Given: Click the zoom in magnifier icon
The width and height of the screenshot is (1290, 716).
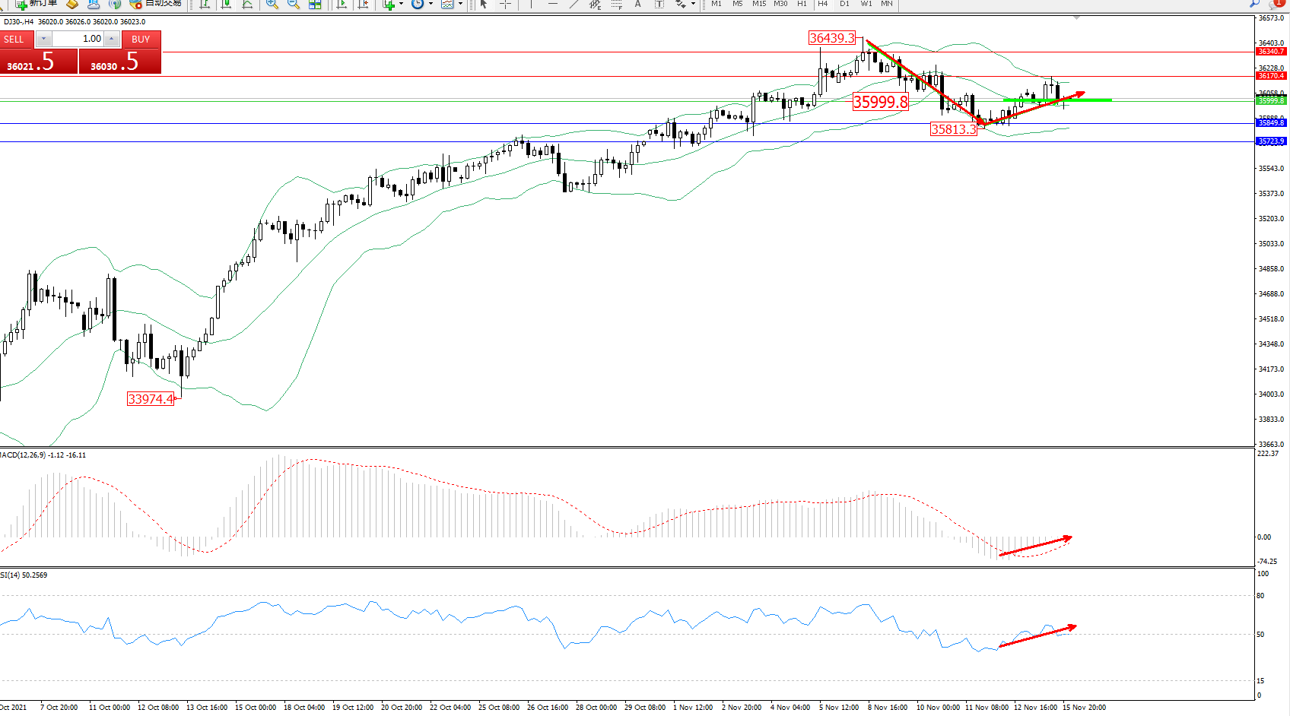Looking at the screenshot, I should [272, 4].
